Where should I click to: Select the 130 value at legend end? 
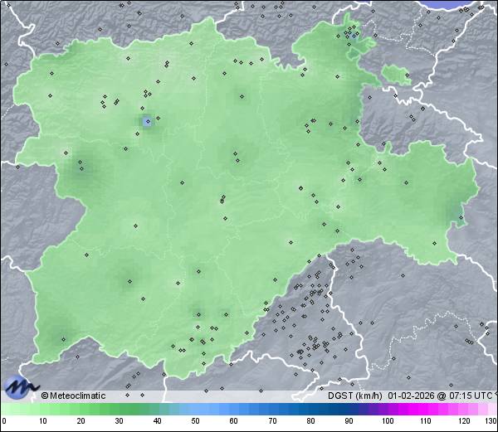pyautogui.click(x=491, y=421)
